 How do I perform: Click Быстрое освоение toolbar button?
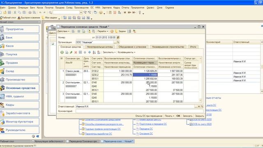29,18
